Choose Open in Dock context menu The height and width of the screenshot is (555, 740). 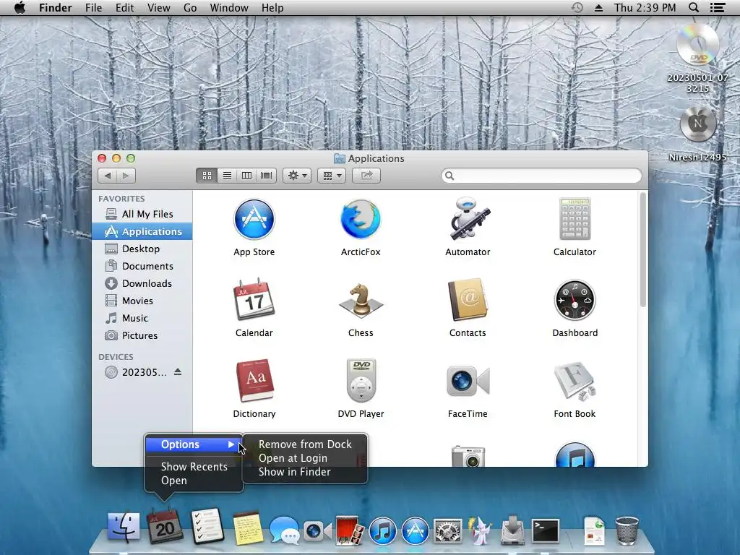click(194, 481)
